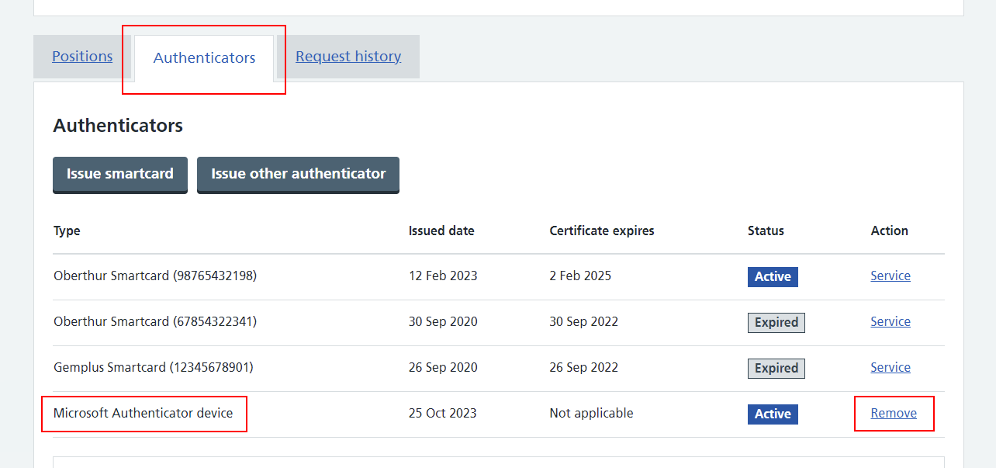This screenshot has width=996, height=468.
Task: Click the Issue smartcard button
Action: [x=120, y=175]
